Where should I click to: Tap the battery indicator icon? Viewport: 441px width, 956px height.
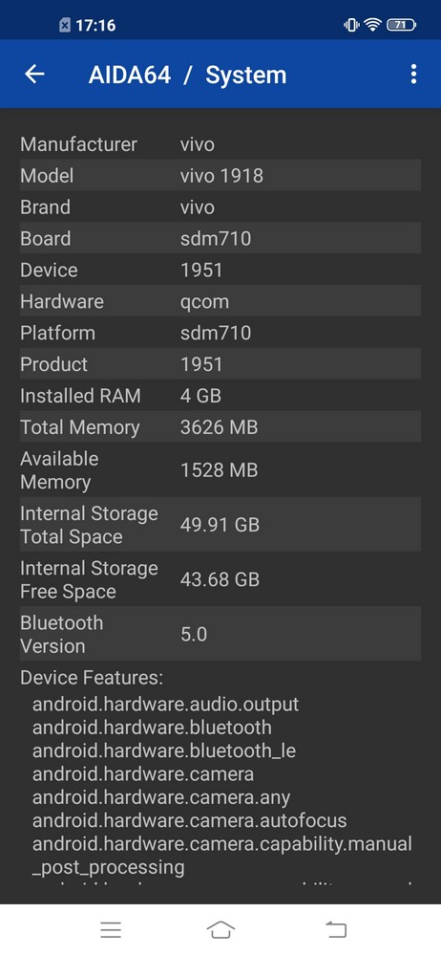pos(401,25)
